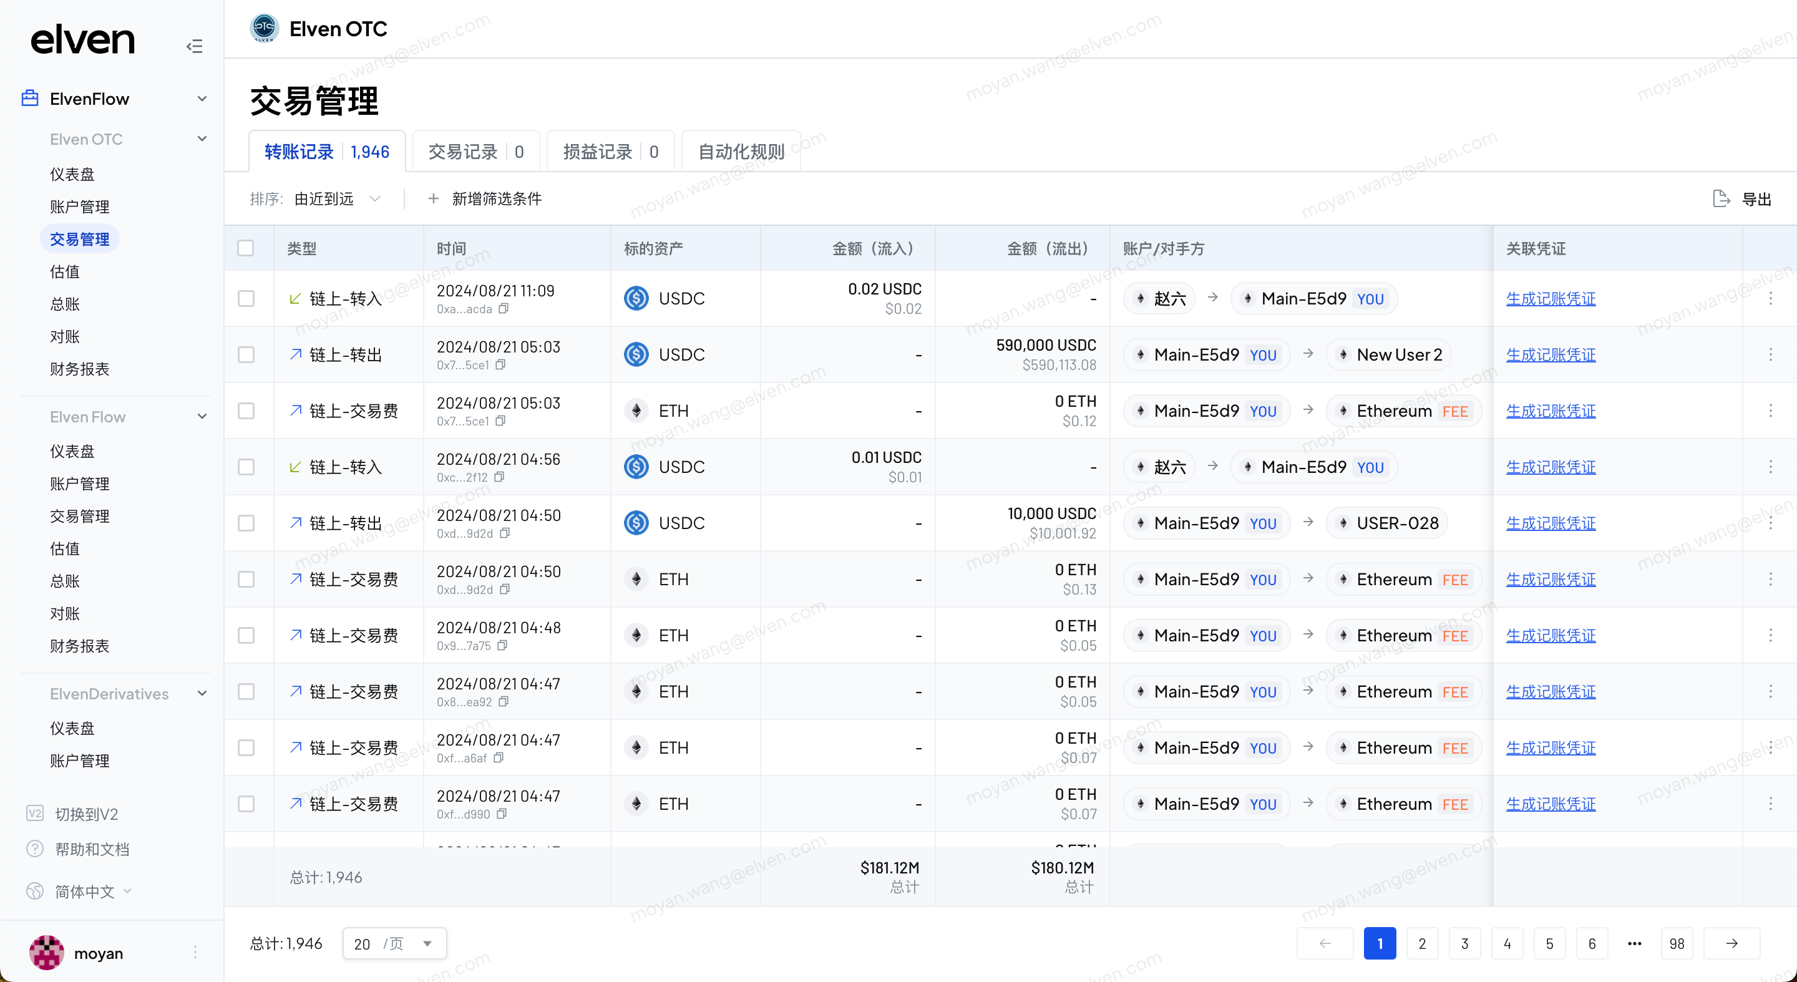The height and width of the screenshot is (982, 1797).
Task: Open the 20/页 page size dropdown
Action: tap(394, 943)
